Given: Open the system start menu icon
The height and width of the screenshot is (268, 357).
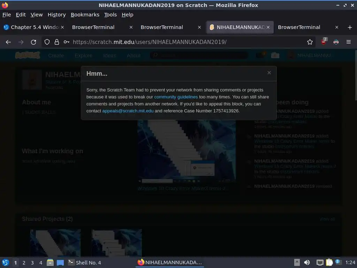Looking at the screenshot, I should pyautogui.click(x=6, y=262).
